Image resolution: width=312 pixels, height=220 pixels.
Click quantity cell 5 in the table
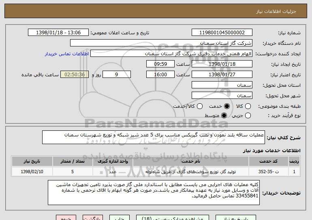[73, 172]
